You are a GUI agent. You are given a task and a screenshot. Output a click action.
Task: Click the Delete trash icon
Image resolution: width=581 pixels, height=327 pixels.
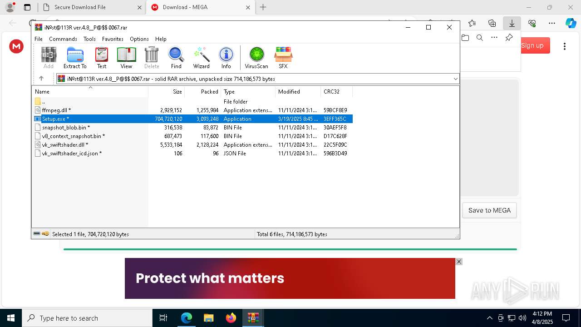coord(152,58)
